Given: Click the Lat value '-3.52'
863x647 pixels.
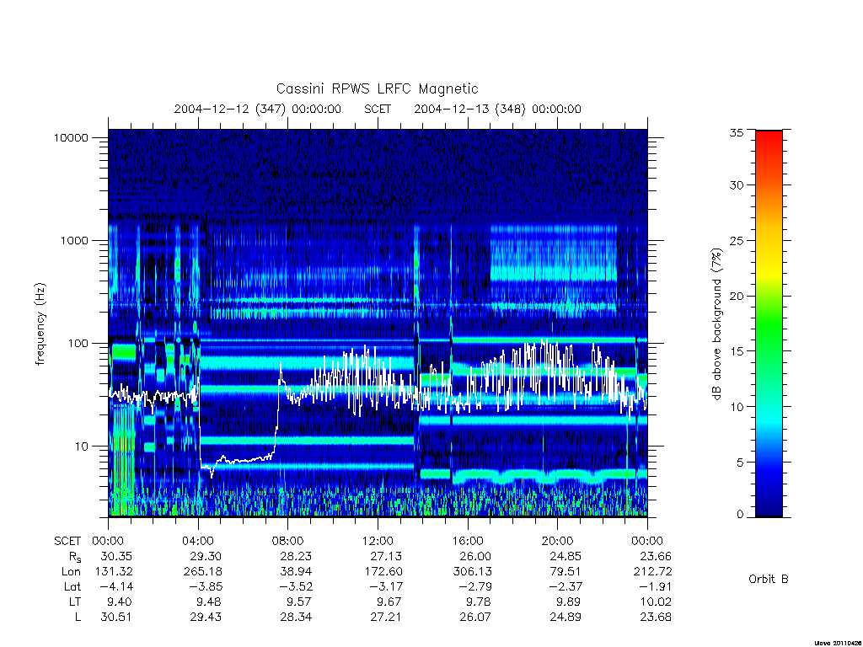Looking at the screenshot, I should 294,586.
